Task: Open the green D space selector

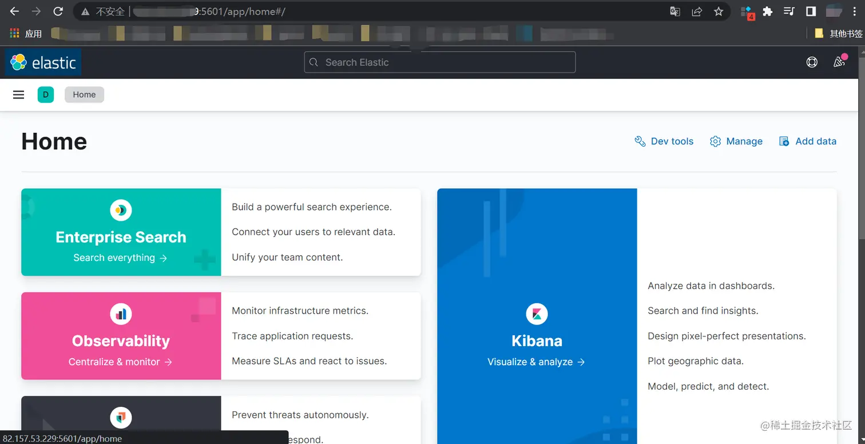Action: coord(46,94)
